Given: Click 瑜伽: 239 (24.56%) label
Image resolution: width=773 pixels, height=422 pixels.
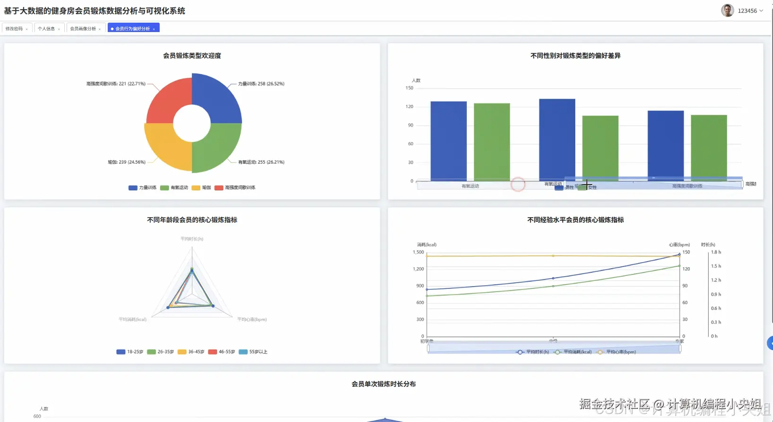Looking at the screenshot, I should (127, 162).
